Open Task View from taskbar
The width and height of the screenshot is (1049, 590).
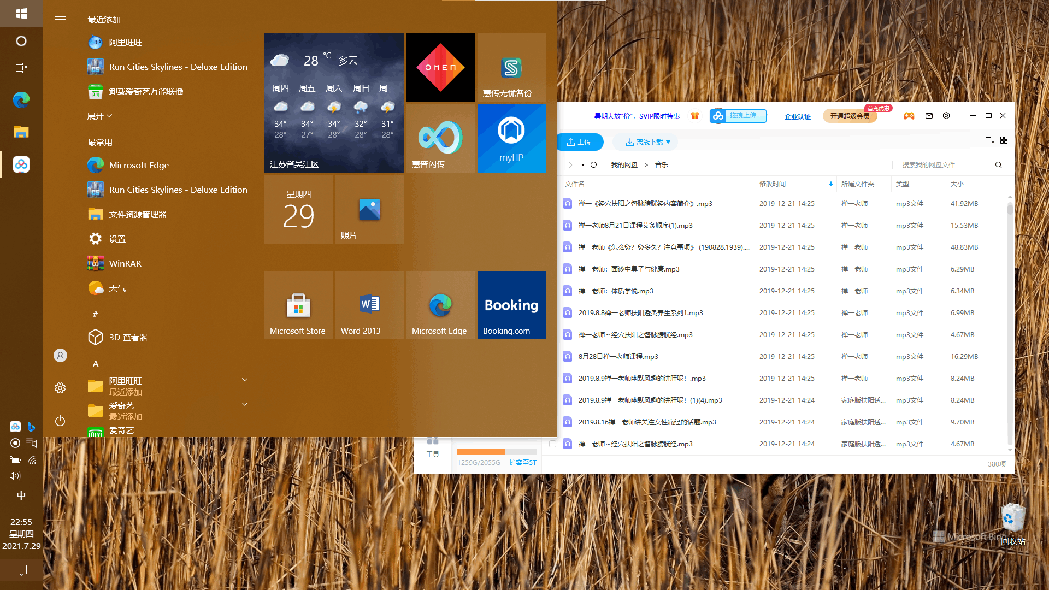point(21,68)
